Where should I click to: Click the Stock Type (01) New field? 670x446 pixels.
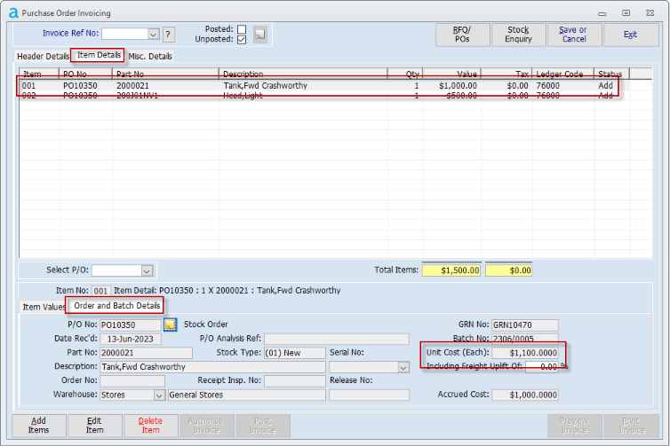[295, 353]
